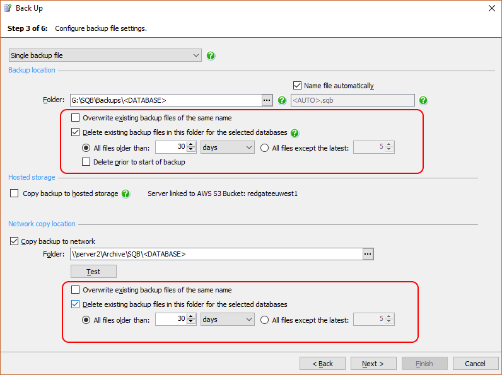Image resolution: width=502 pixels, height=375 pixels.
Task: Expand network copy days unit dropdown
Action: [227, 320]
